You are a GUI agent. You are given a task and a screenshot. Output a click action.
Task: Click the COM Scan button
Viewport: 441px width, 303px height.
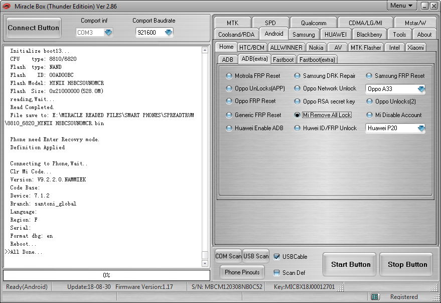click(x=228, y=256)
